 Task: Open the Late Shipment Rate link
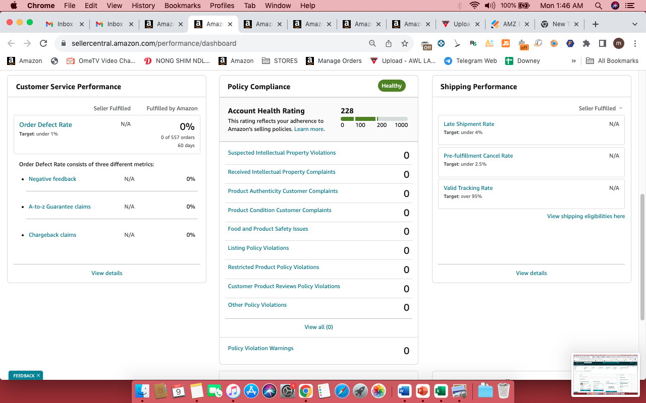(x=469, y=124)
